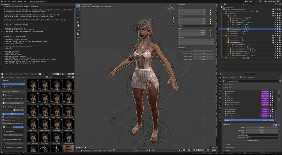The width and height of the screenshot is (282, 155).
Task: Click the Options button in viewport
Action: 214,147
